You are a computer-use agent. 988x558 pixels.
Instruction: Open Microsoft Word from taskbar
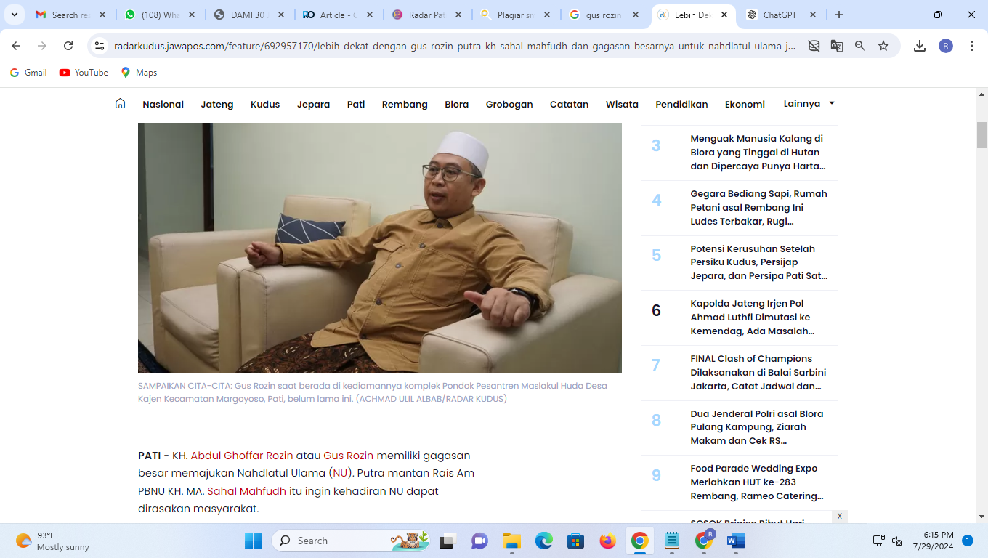(x=736, y=541)
